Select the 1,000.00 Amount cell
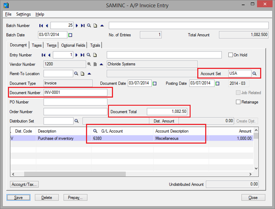Screen dimensions: 275x209 pos(231,138)
